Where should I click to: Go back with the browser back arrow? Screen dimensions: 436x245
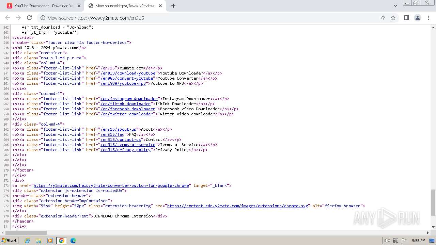pyautogui.click(x=7, y=18)
